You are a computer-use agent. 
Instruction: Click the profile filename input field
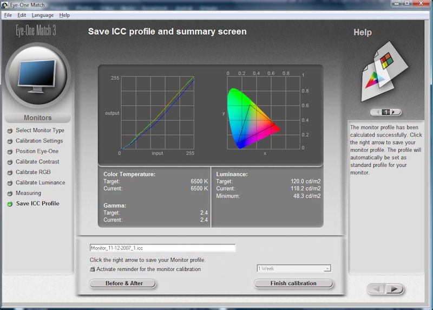click(x=163, y=248)
